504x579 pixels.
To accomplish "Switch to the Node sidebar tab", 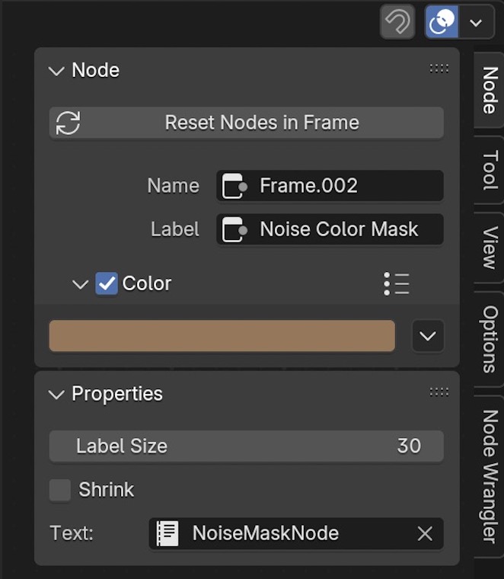I will 490,91.
